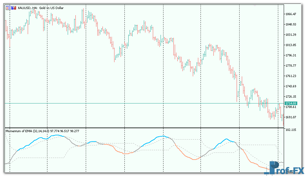
Task: Click the 1866.47 price scale label
Action: point(290,14)
